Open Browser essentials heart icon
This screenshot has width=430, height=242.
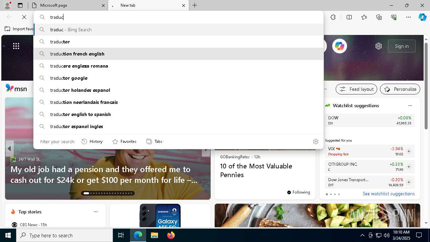click(394, 17)
